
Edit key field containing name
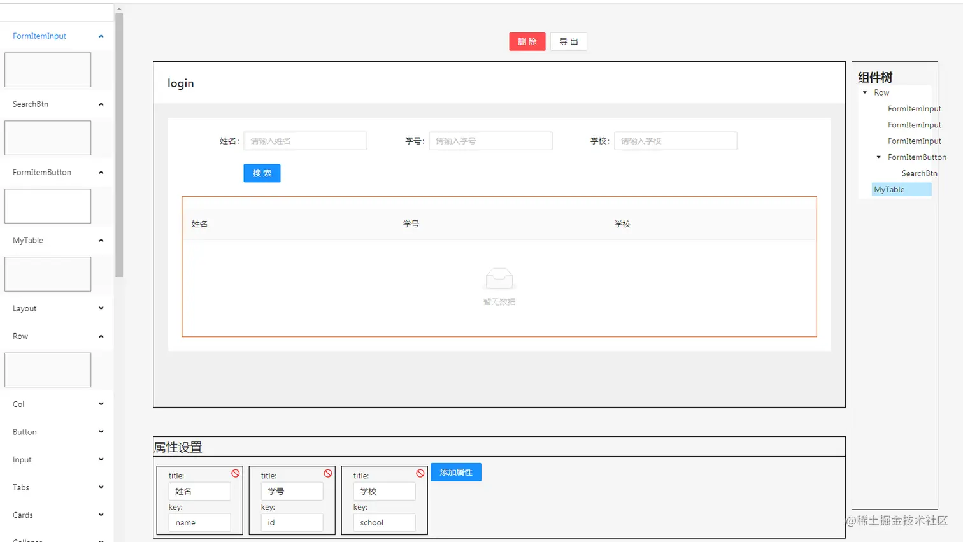point(199,522)
